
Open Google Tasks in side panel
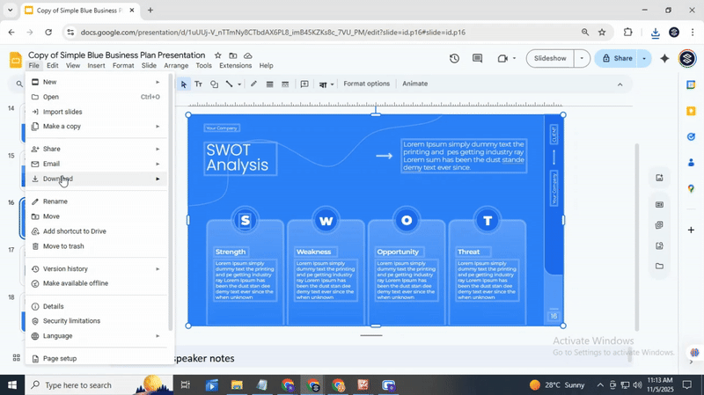pos(691,137)
